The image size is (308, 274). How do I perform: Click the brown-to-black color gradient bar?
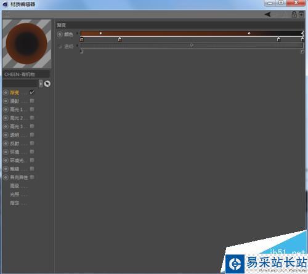coord(192,33)
